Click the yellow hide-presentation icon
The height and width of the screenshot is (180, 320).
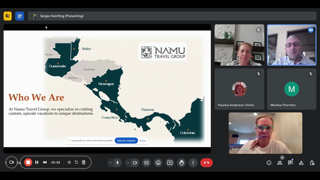(7, 16)
